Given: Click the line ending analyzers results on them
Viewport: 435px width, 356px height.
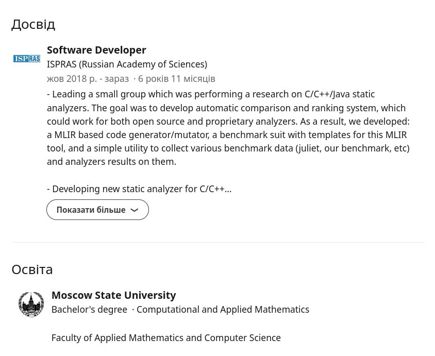Looking at the screenshot, I should [x=111, y=162].
